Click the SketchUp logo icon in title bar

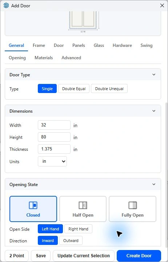[6, 5]
